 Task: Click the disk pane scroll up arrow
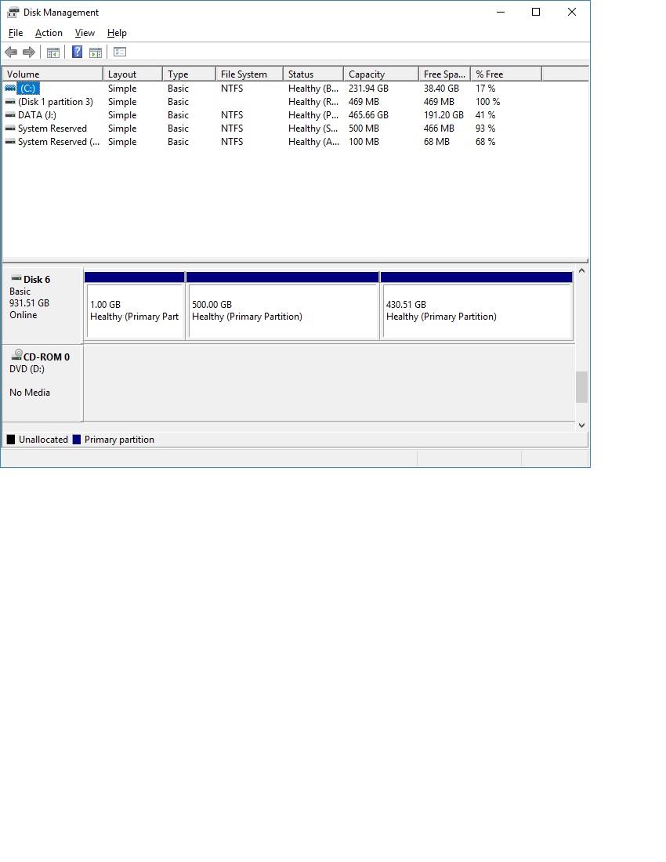(x=581, y=271)
